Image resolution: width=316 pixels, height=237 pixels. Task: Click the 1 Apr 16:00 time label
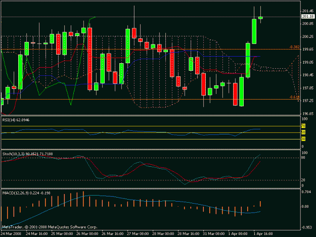263,234
